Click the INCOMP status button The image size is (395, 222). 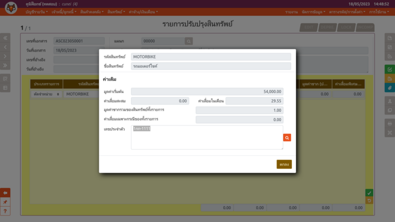pos(365,27)
